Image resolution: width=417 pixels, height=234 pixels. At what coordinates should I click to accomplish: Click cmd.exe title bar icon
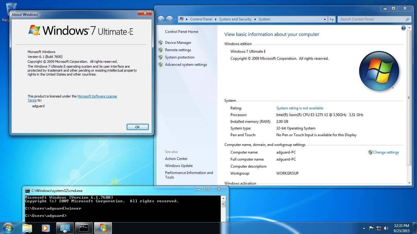click(x=28, y=191)
